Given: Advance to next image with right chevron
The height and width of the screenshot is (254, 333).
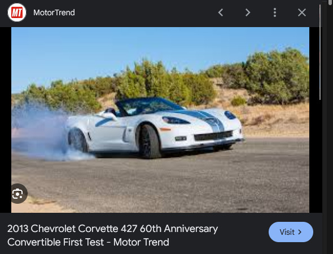Looking at the screenshot, I should pyautogui.click(x=248, y=12).
